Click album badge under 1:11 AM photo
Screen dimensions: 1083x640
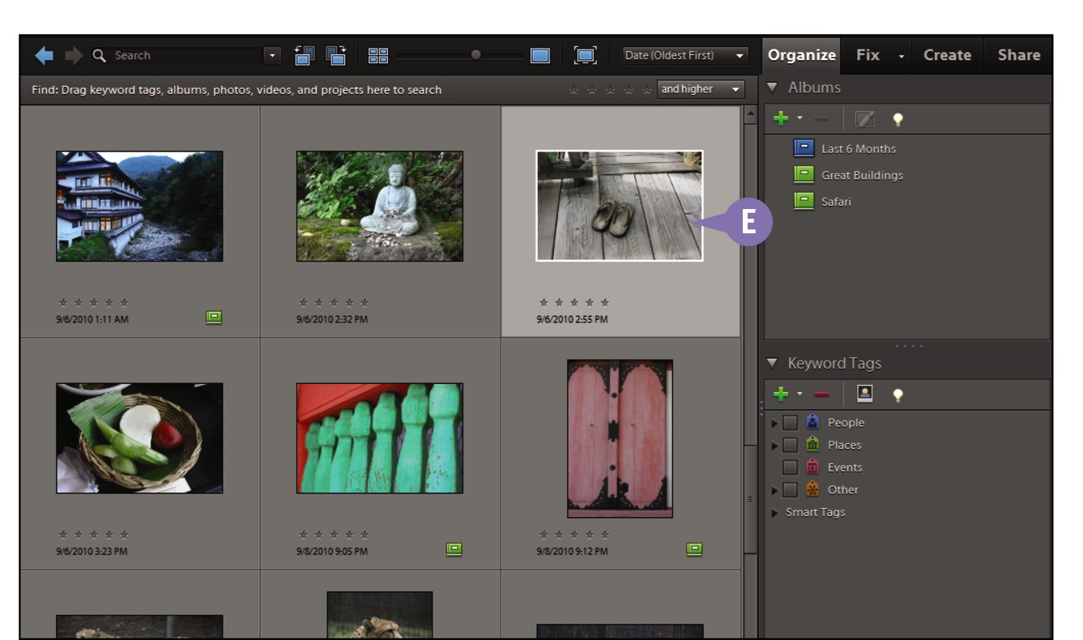coord(214,318)
